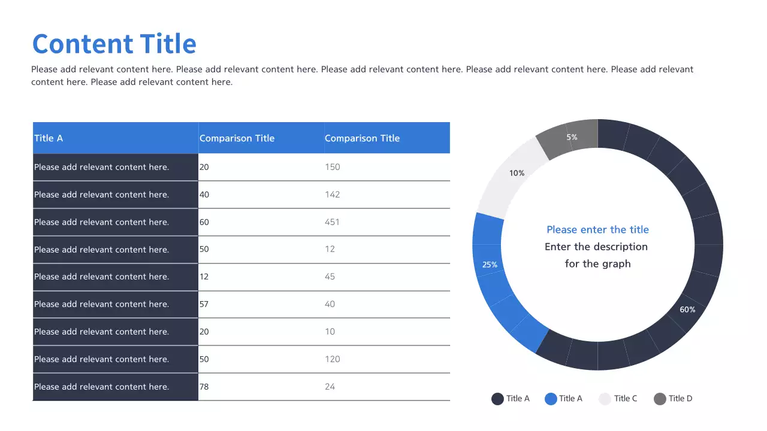Viewport: 767px width, 431px height.
Task: Select the 60% label on the dark segment
Action: [x=687, y=309]
